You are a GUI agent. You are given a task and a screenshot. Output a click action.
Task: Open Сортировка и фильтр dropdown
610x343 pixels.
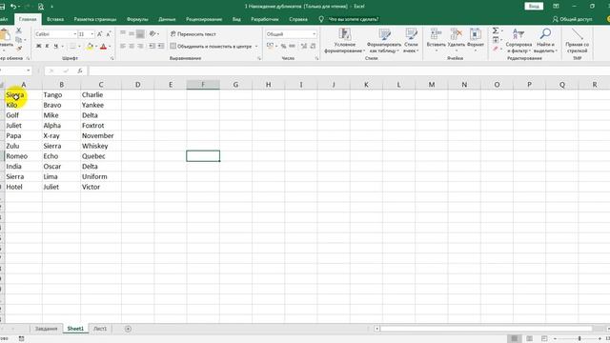[x=518, y=40]
